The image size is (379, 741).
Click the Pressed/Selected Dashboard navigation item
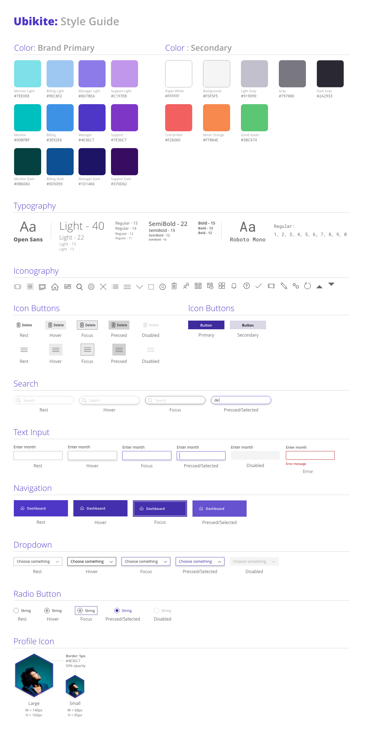(219, 509)
